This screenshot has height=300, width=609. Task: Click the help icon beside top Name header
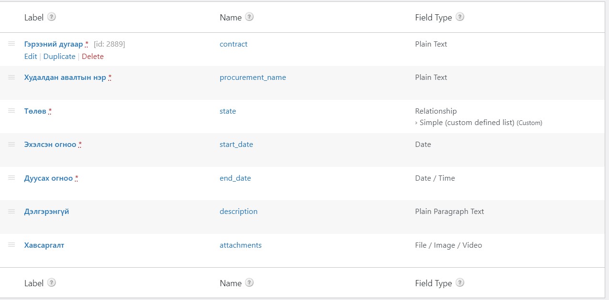[249, 17]
